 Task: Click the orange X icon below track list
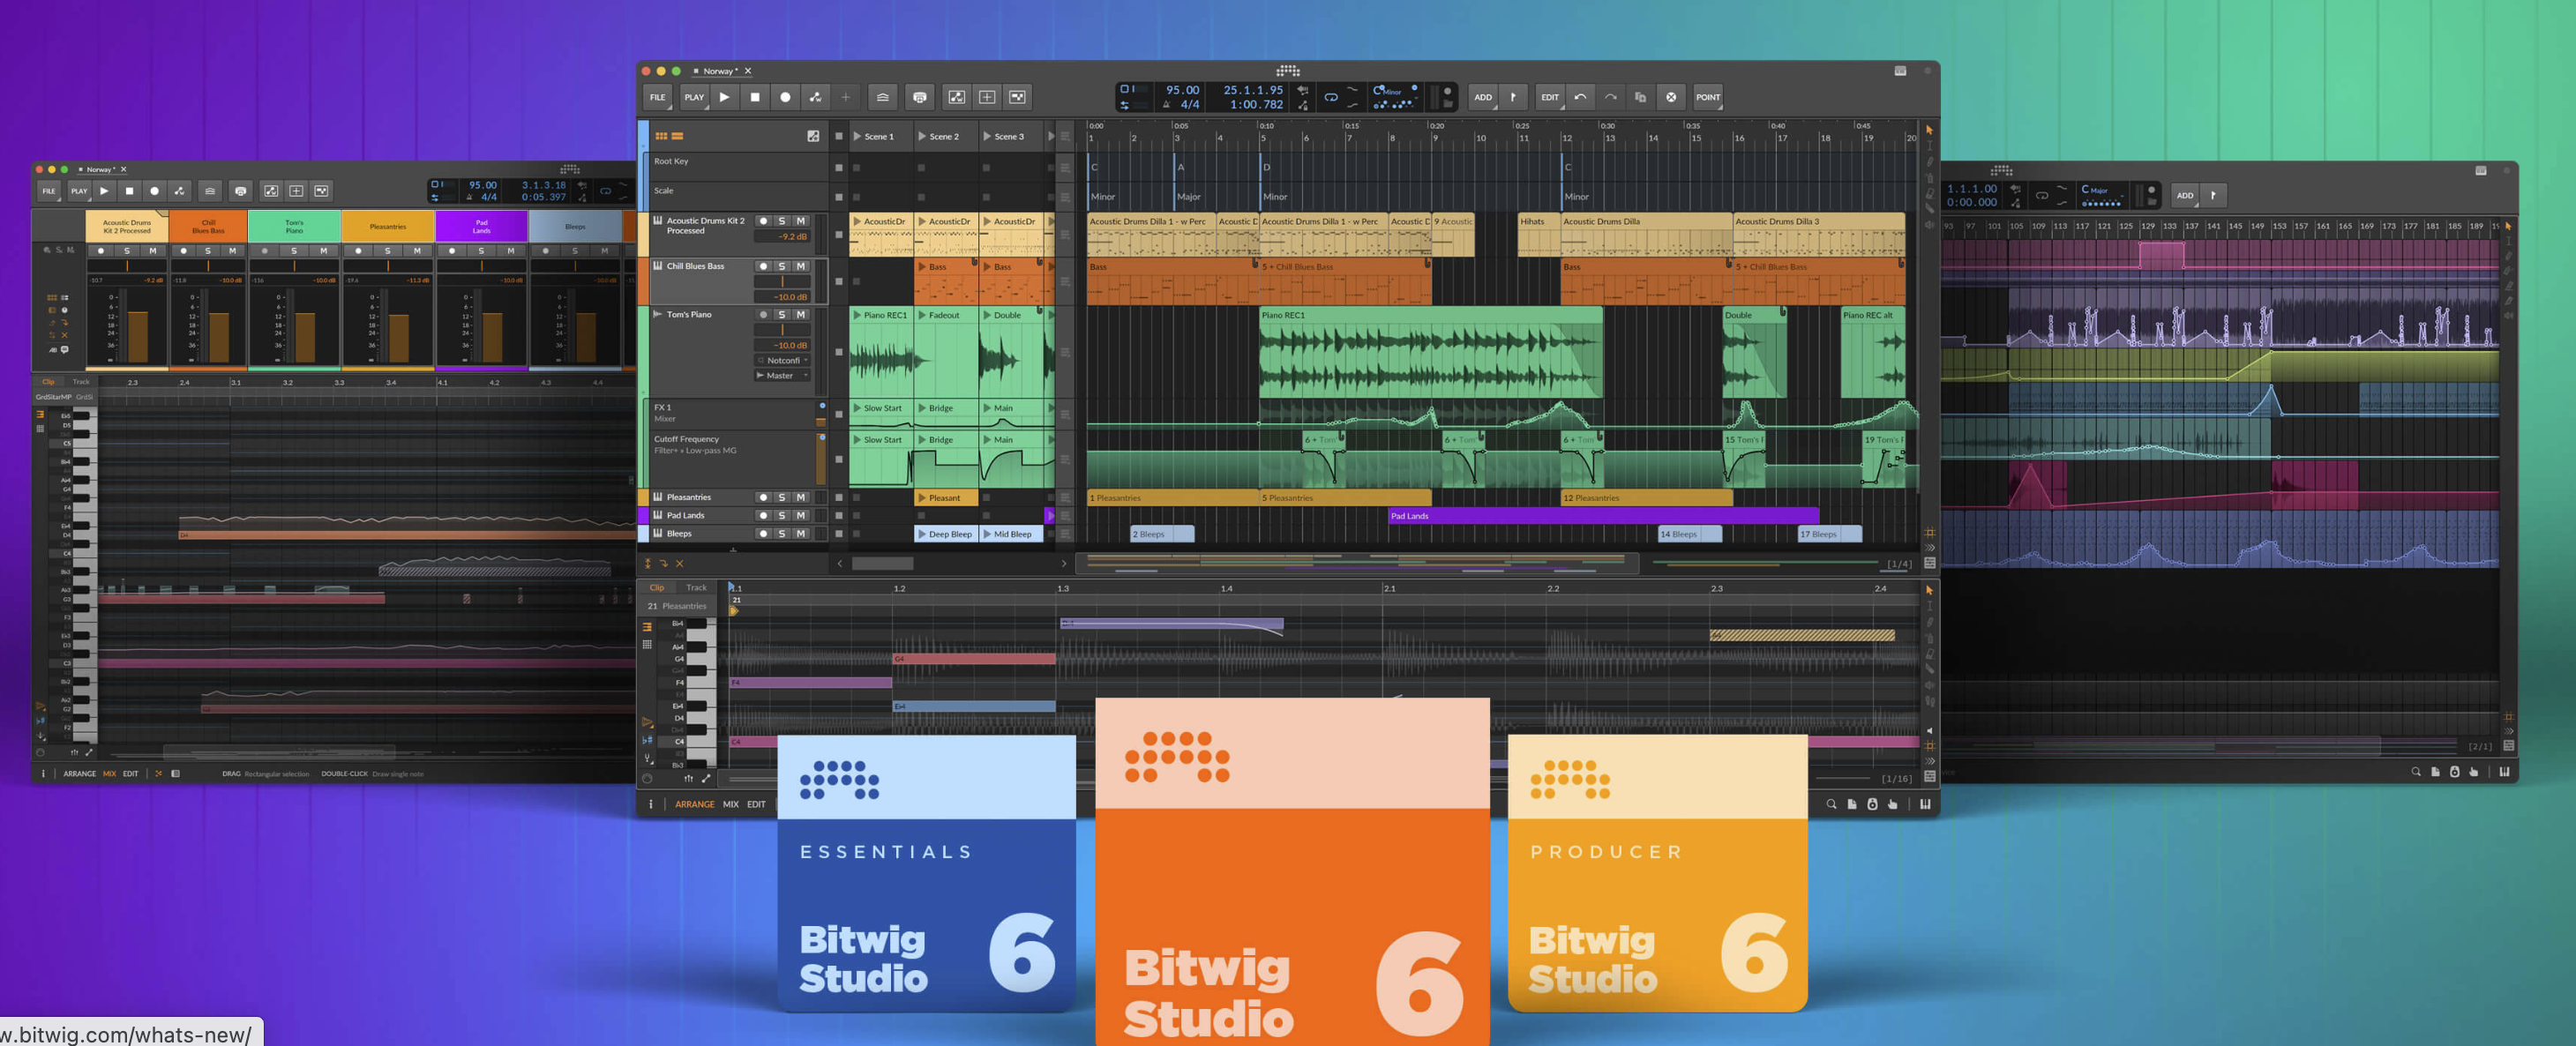click(x=680, y=564)
